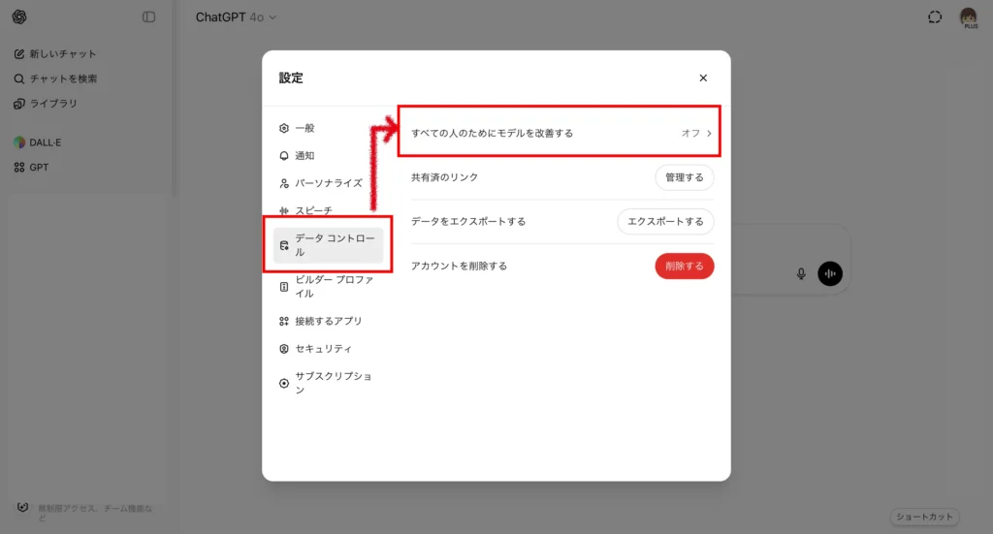Close the 設定 dialog with the X

click(x=703, y=78)
